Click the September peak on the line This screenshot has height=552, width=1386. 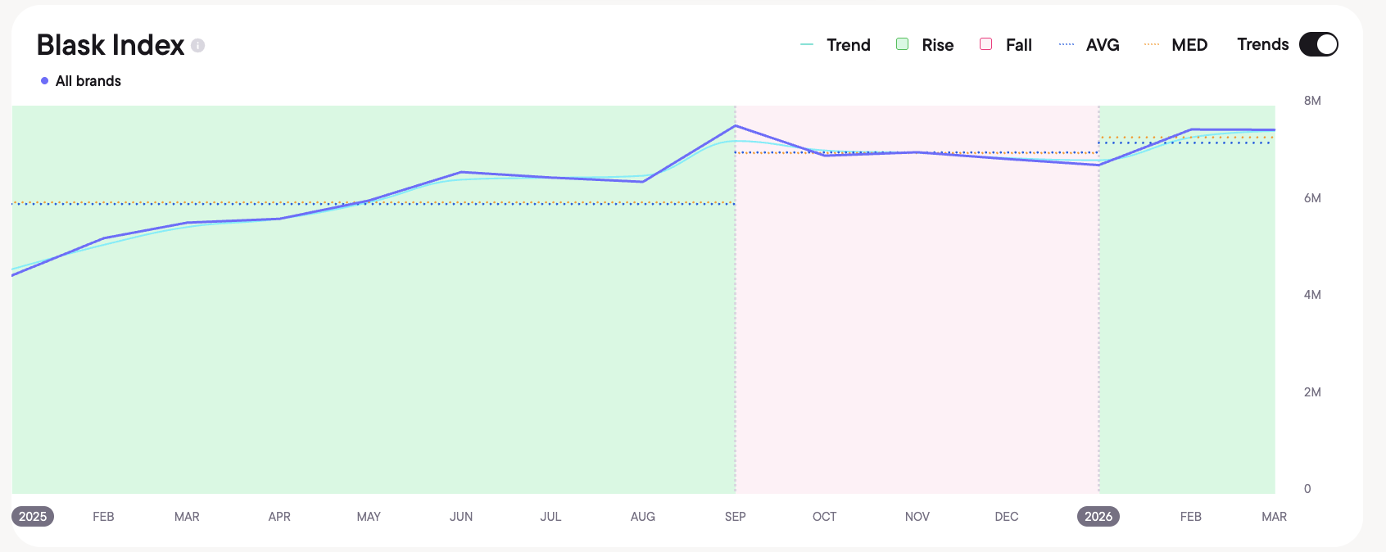click(736, 125)
